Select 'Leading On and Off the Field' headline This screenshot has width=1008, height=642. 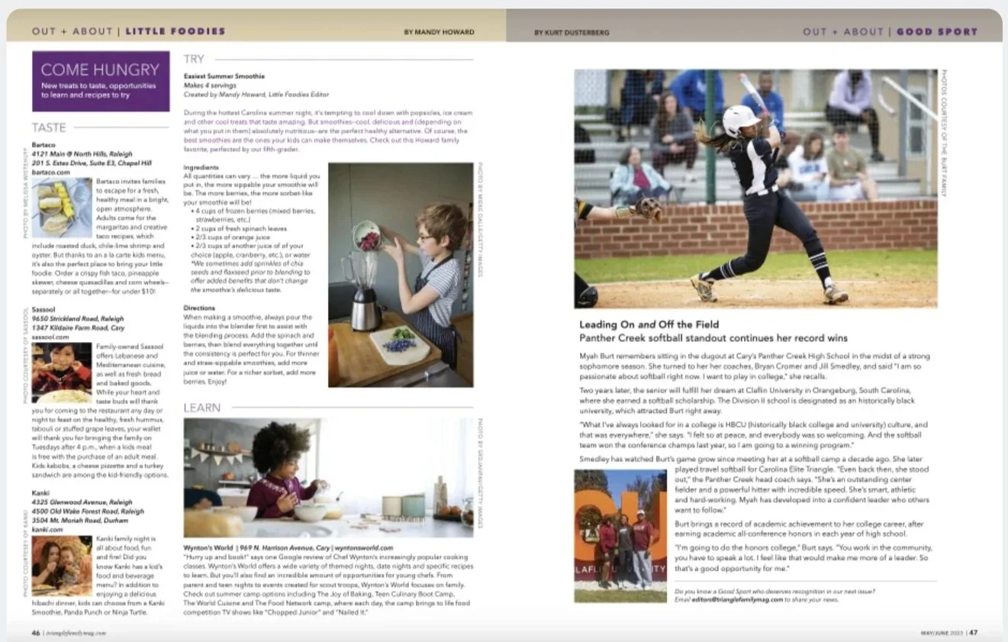pos(649,324)
